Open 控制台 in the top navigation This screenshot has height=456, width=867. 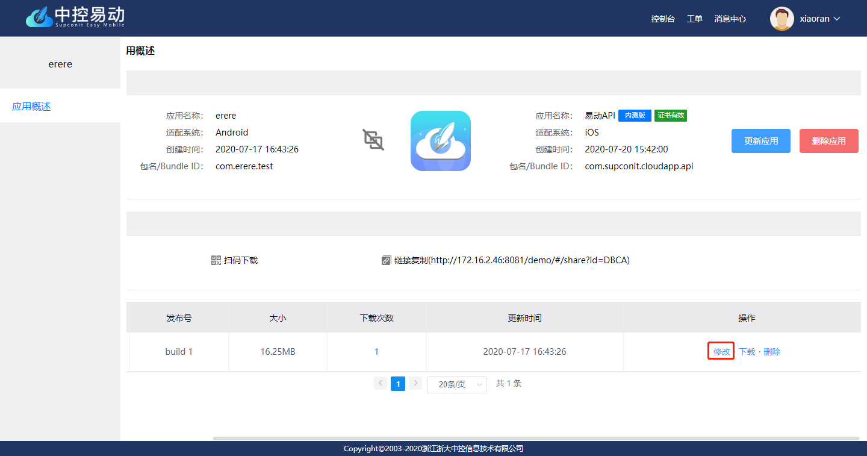click(x=663, y=19)
